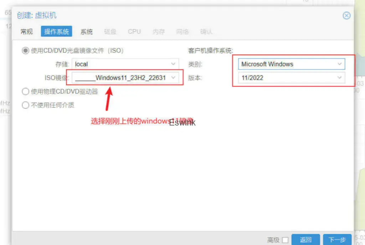Click the 类别 field showing Microsoft Windows
Viewport: 365px width, 245px height.
tap(287, 64)
